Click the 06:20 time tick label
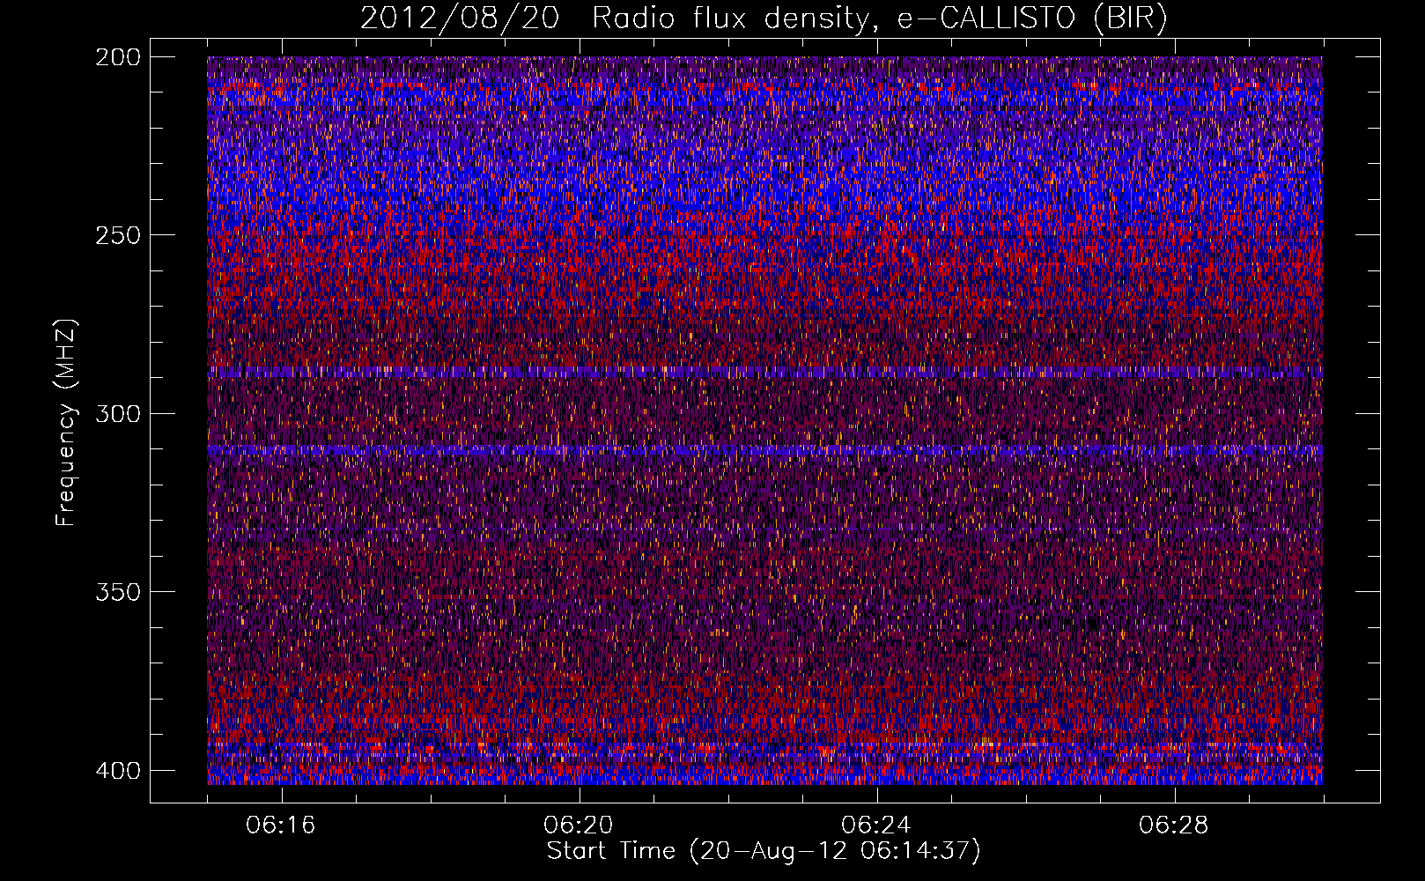1425x881 pixels. (579, 825)
